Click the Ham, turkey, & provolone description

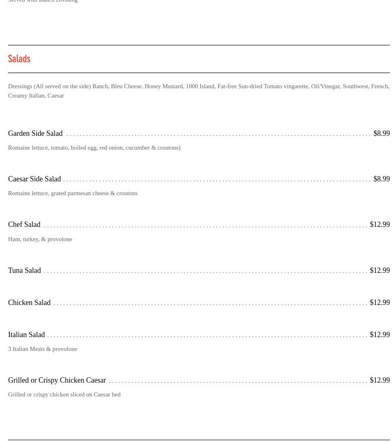pos(40,240)
